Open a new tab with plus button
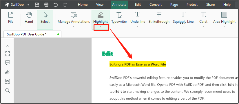Image resolution: width=239 pixels, height=104 pixels. (x=66, y=34)
